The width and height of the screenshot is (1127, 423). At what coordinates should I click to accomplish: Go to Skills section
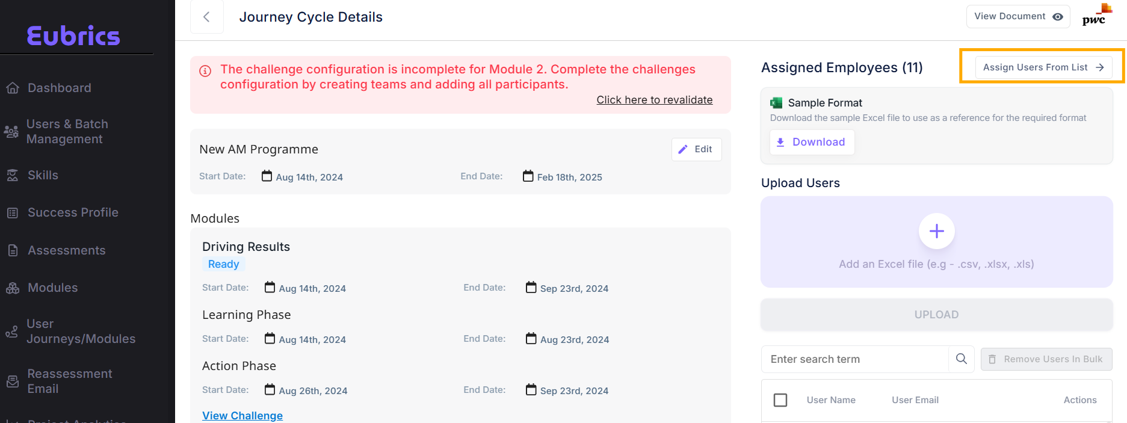[x=43, y=175]
